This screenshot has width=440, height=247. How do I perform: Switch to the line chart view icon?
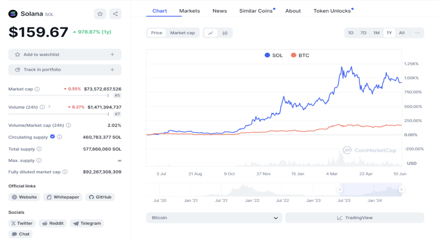pos(211,33)
